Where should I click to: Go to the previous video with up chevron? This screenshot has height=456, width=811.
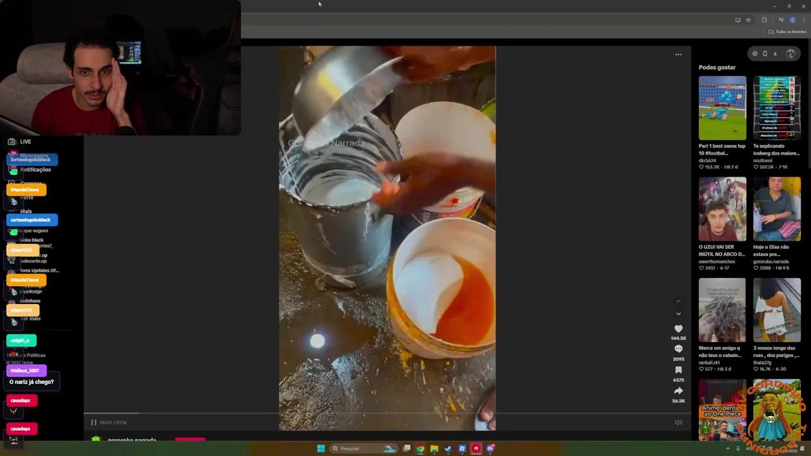pos(678,301)
